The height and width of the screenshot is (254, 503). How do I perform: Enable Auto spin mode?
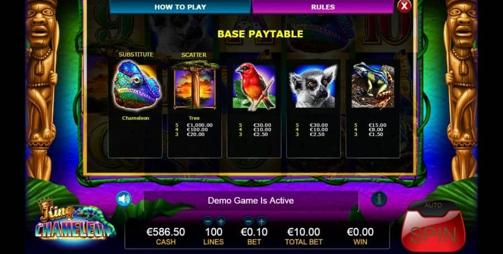(433, 205)
